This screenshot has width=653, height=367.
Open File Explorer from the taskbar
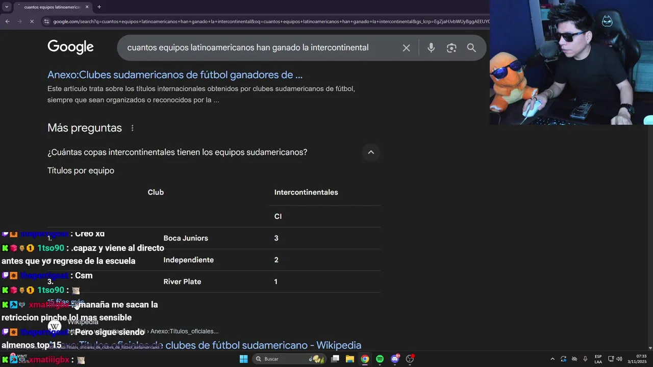(350, 359)
